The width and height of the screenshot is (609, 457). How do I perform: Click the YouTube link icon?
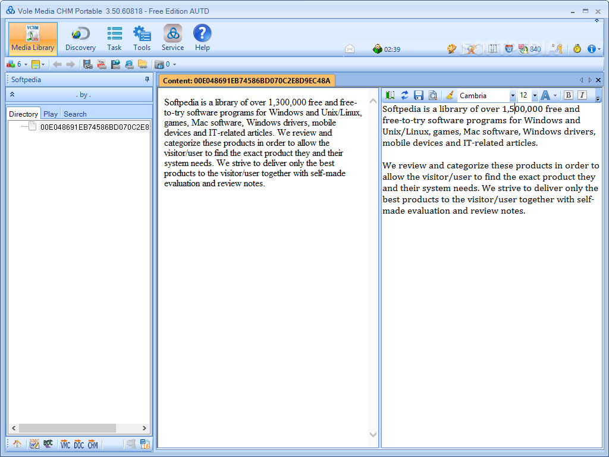coord(102,64)
